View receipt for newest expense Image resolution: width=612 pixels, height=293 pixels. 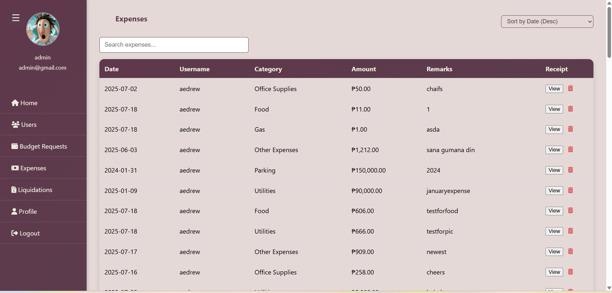tap(554, 252)
